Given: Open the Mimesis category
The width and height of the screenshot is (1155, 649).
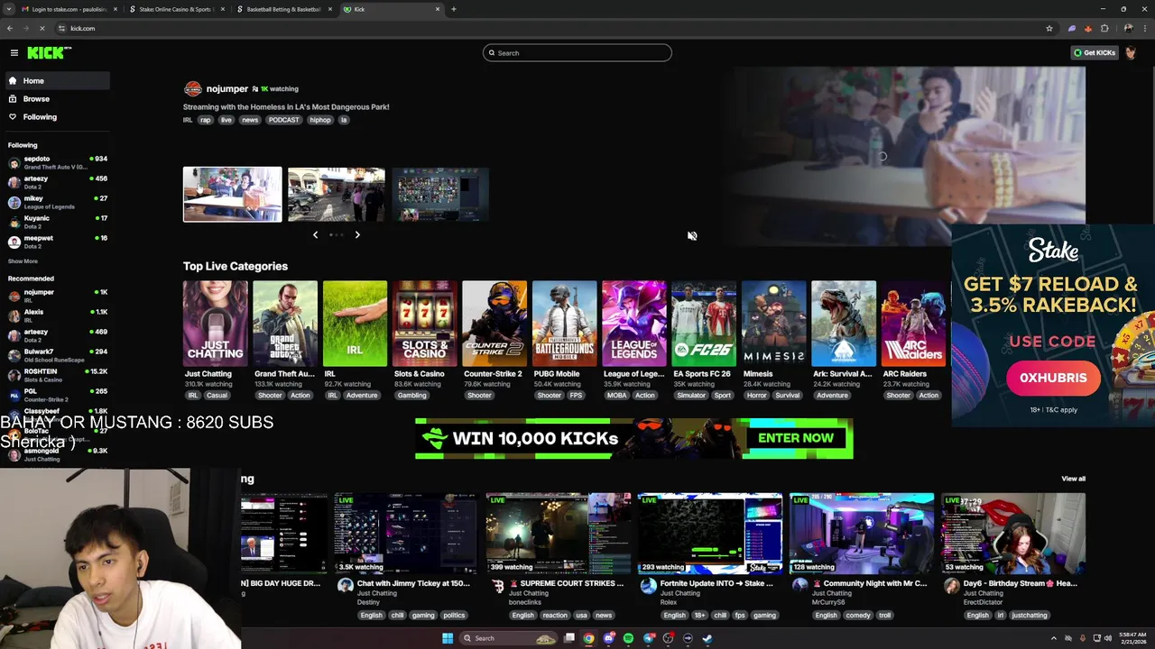Looking at the screenshot, I should [773, 324].
